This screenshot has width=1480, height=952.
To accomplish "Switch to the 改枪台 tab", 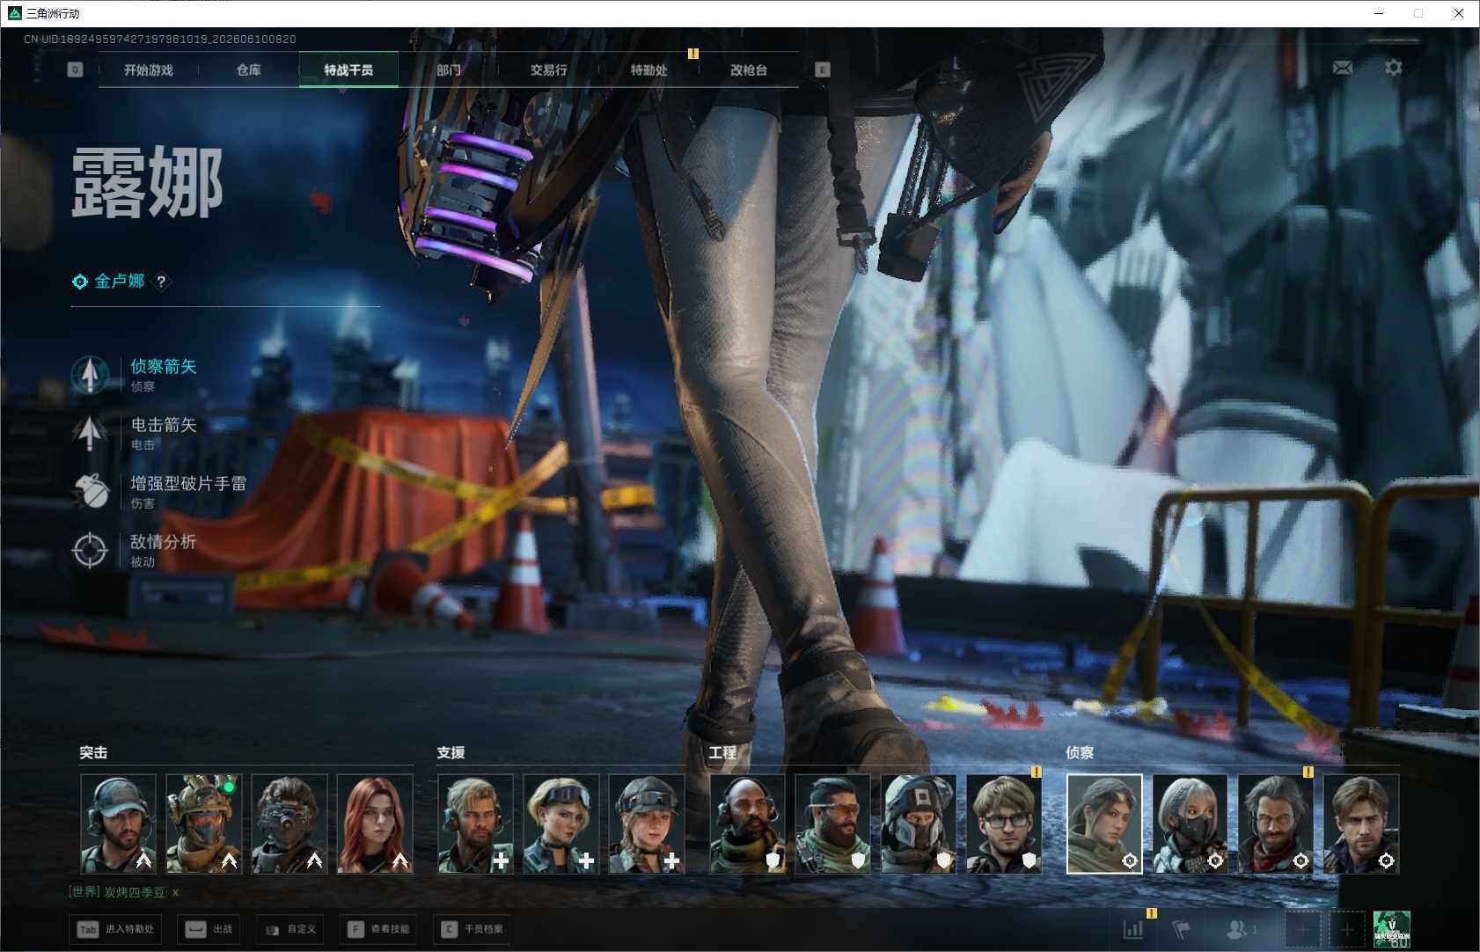I will pos(749,70).
